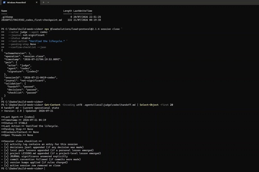The height and width of the screenshot is (172, 259).
Task: Click the "signature": "[codex]" line
Action: (23, 72)
